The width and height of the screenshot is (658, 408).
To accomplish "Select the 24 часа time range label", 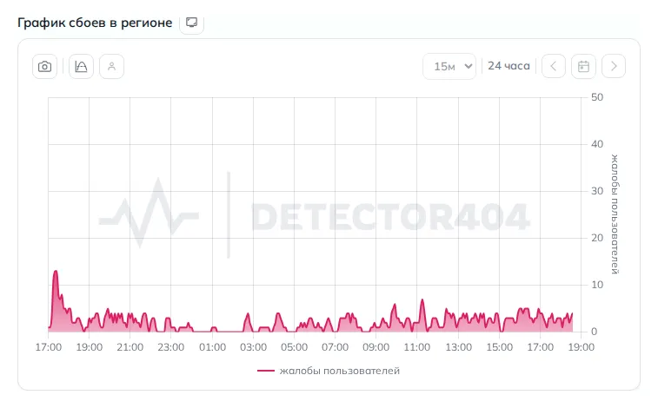I will click(508, 66).
